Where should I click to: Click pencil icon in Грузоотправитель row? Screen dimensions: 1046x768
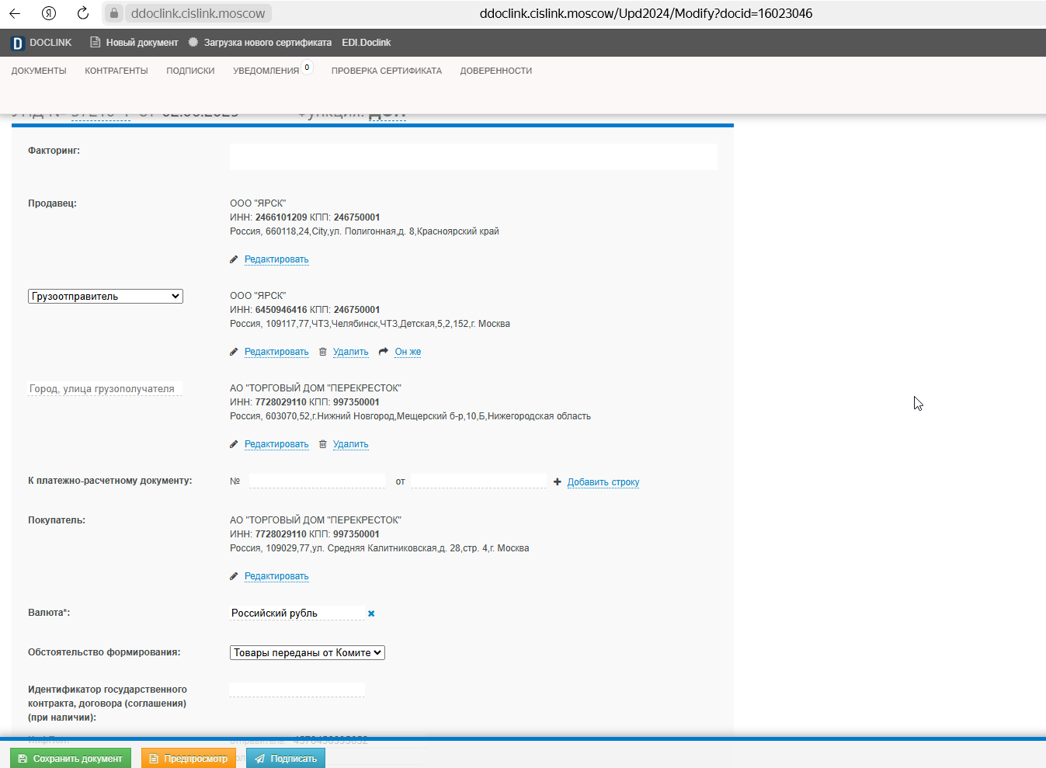pos(234,352)
